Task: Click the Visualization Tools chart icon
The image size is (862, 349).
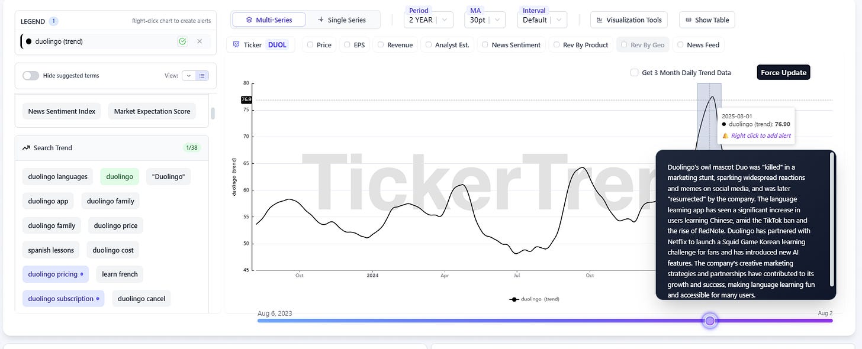Action: (600, 20)
